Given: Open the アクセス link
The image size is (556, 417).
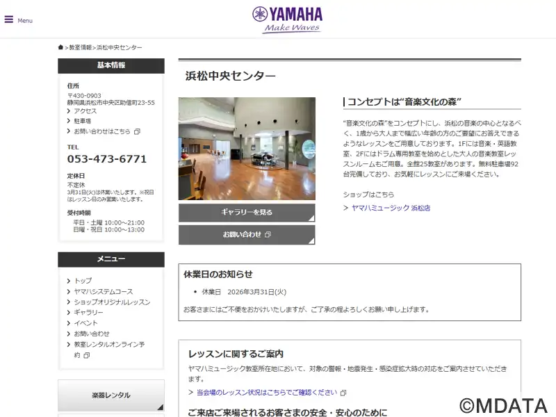Looking at the screenshot, I should (x=85, y=111).
